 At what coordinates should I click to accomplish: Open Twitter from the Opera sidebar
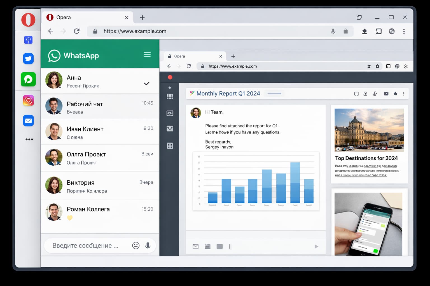(28, 59)
